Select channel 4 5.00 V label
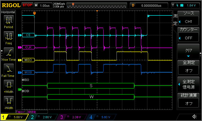The image size is (202, 121). [x=102, y=117]
